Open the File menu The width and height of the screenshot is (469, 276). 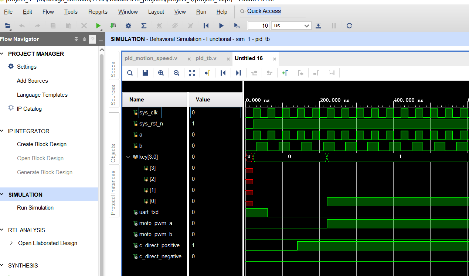point(8,12)
